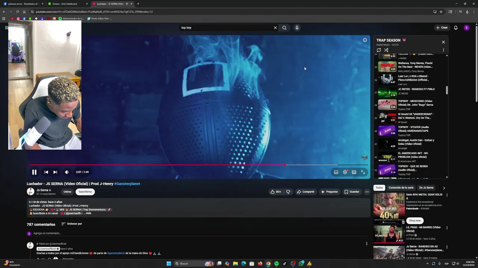The image size is (478, 268).
Task: Clear the YouTube search box text
Action: click(275, 28)
